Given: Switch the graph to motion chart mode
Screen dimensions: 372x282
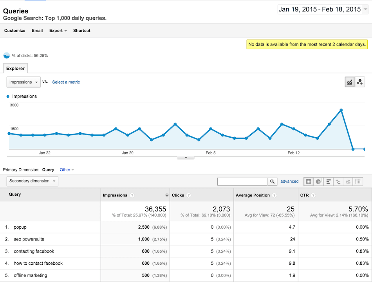Looking at the screenshot, I should pos(359,81).
